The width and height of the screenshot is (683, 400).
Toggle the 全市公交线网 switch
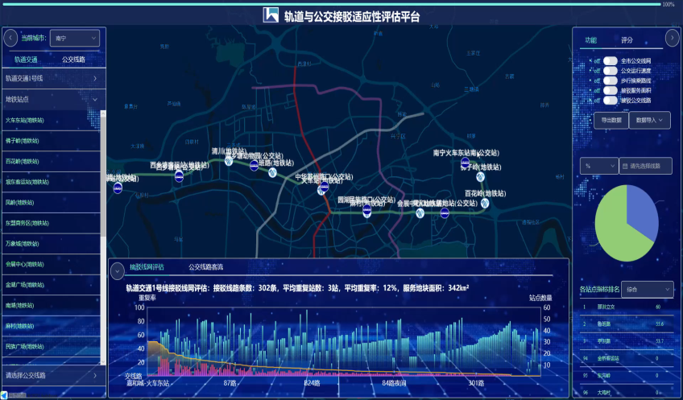tap(611, 60)
